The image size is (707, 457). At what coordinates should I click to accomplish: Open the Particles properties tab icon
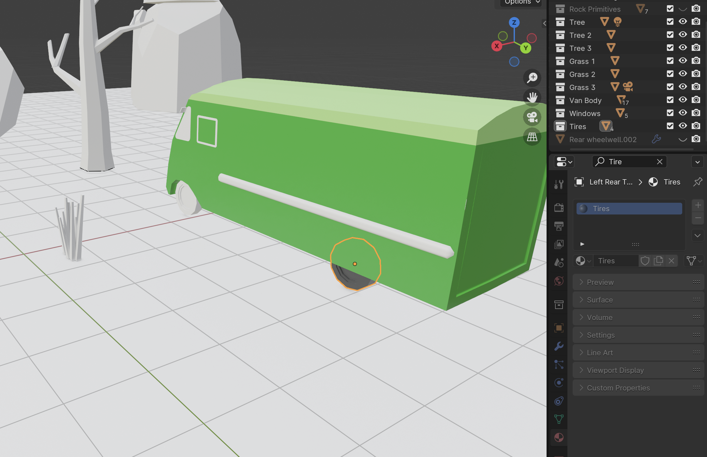[x=559, y=364]
